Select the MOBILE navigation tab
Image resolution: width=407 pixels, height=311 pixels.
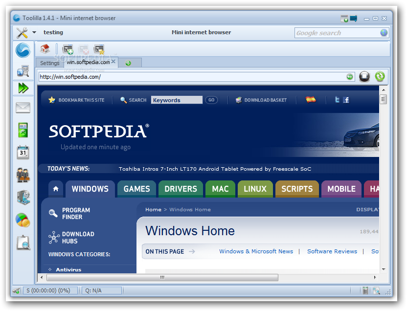coord(341,189)
